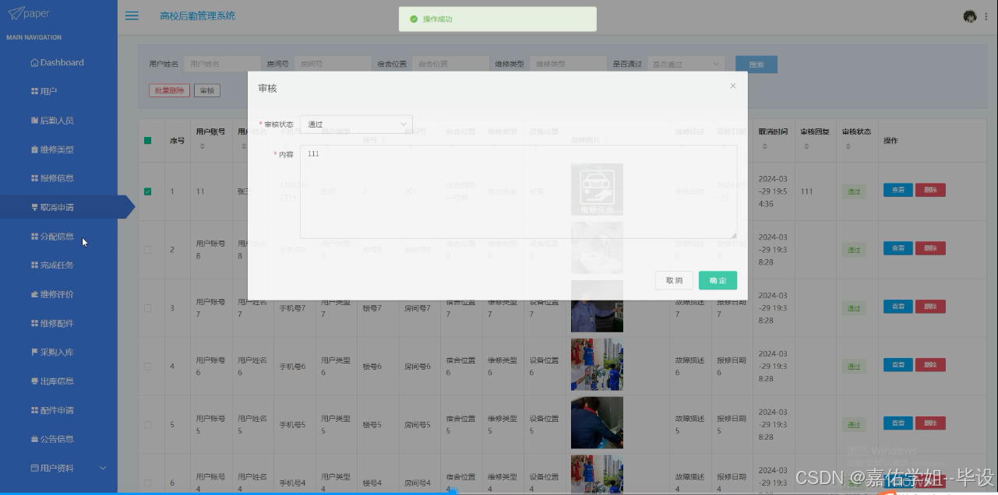
Task: Open the user avatar menu top right
Action: (968, 16)
